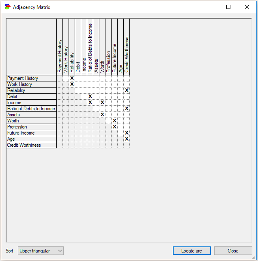The image size is (258, 261).
Task: Select the Assets row header
Action: [x=32, y=115]
